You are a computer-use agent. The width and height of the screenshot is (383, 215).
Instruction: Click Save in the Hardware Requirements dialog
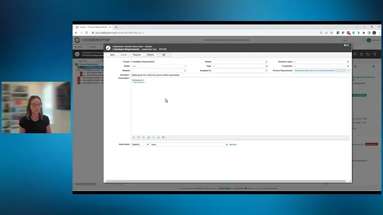(x=112, y=55)
